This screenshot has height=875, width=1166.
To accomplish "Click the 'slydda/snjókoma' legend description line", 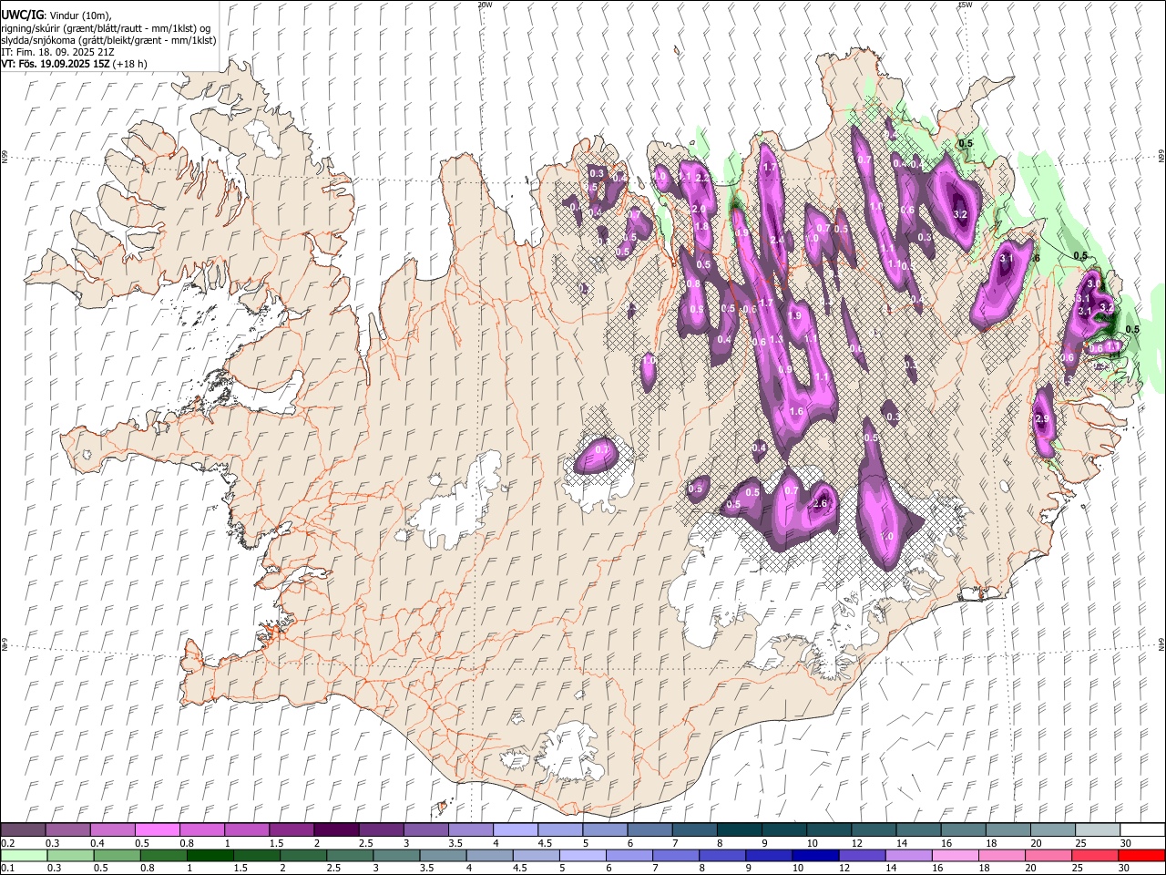I will tap(108, 40).
